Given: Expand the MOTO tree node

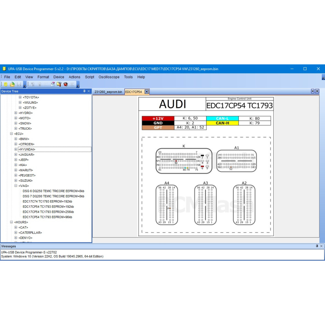Looking at the screenshot, I should [x=16, y=118].
